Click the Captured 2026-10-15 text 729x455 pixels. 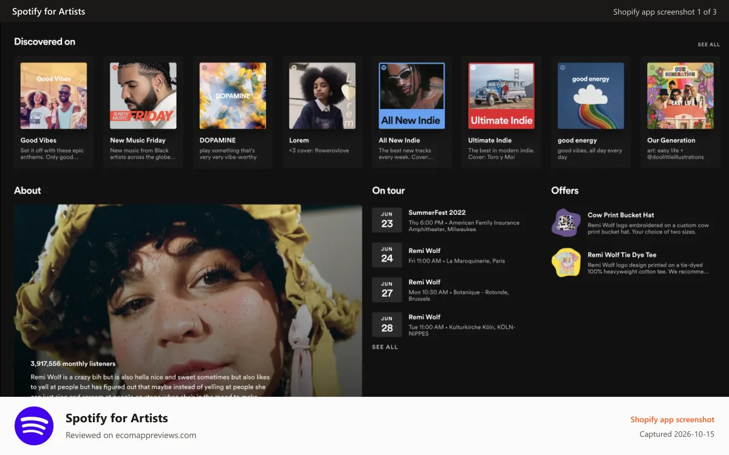(677, 434)
